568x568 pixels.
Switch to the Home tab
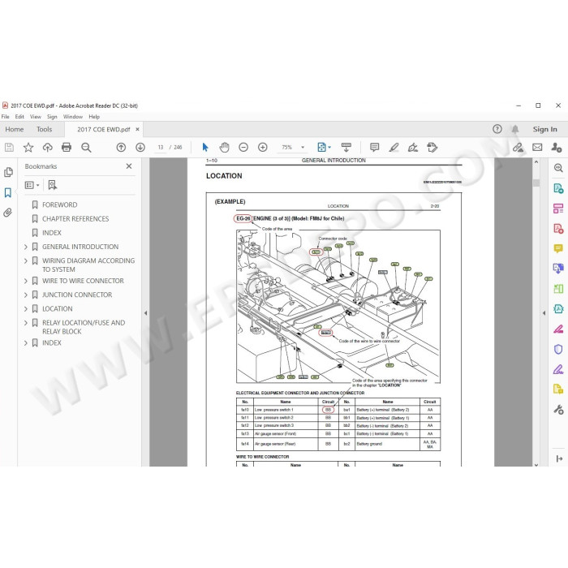[15, 129]
